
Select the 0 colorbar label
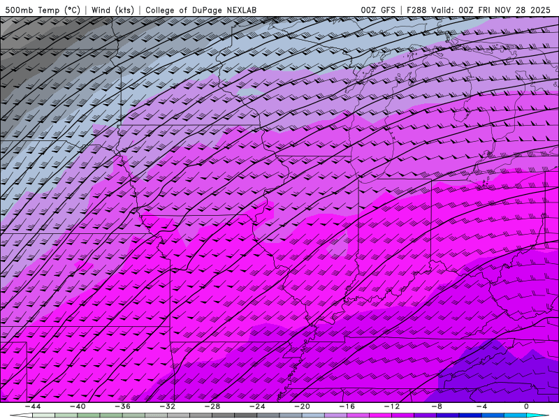coord(527,406)
